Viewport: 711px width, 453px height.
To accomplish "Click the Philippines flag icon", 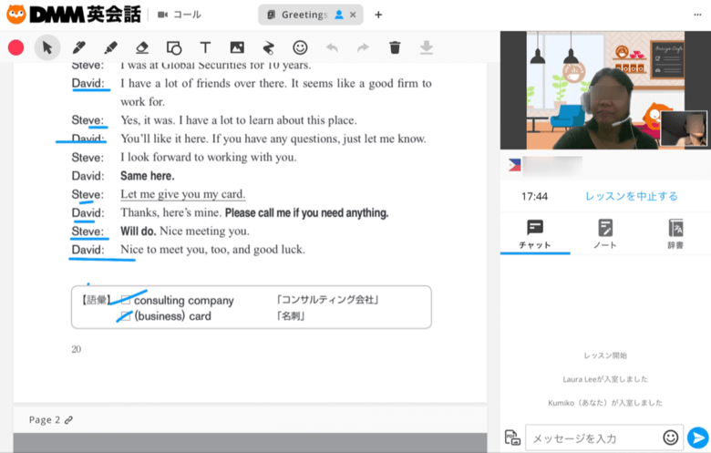I will coord(514,165).
